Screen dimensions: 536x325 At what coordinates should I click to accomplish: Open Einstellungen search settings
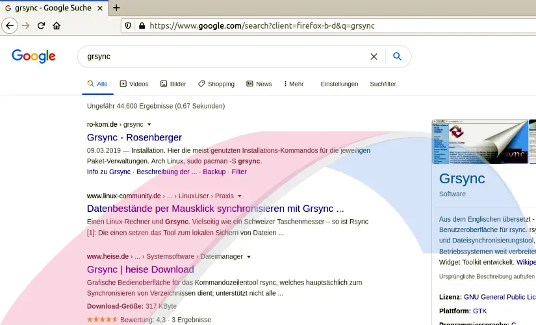[x=339, y=84]
